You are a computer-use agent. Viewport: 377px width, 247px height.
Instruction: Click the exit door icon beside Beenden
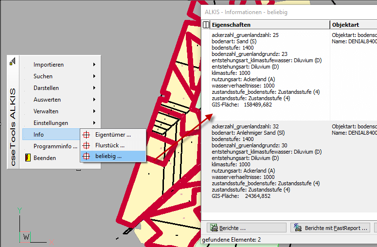(x=28, y=158)
